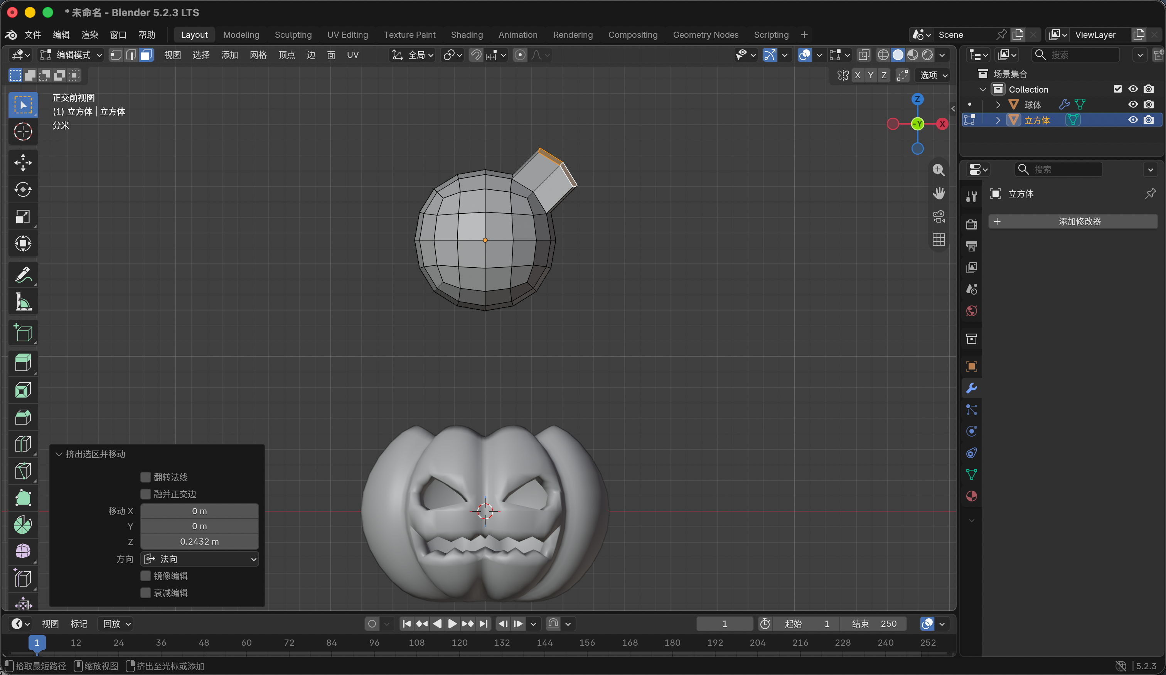This screenshot has width=1166, height=675.
Task: Open the 回放 playback dropdown
Action: [x=116, y=624]
